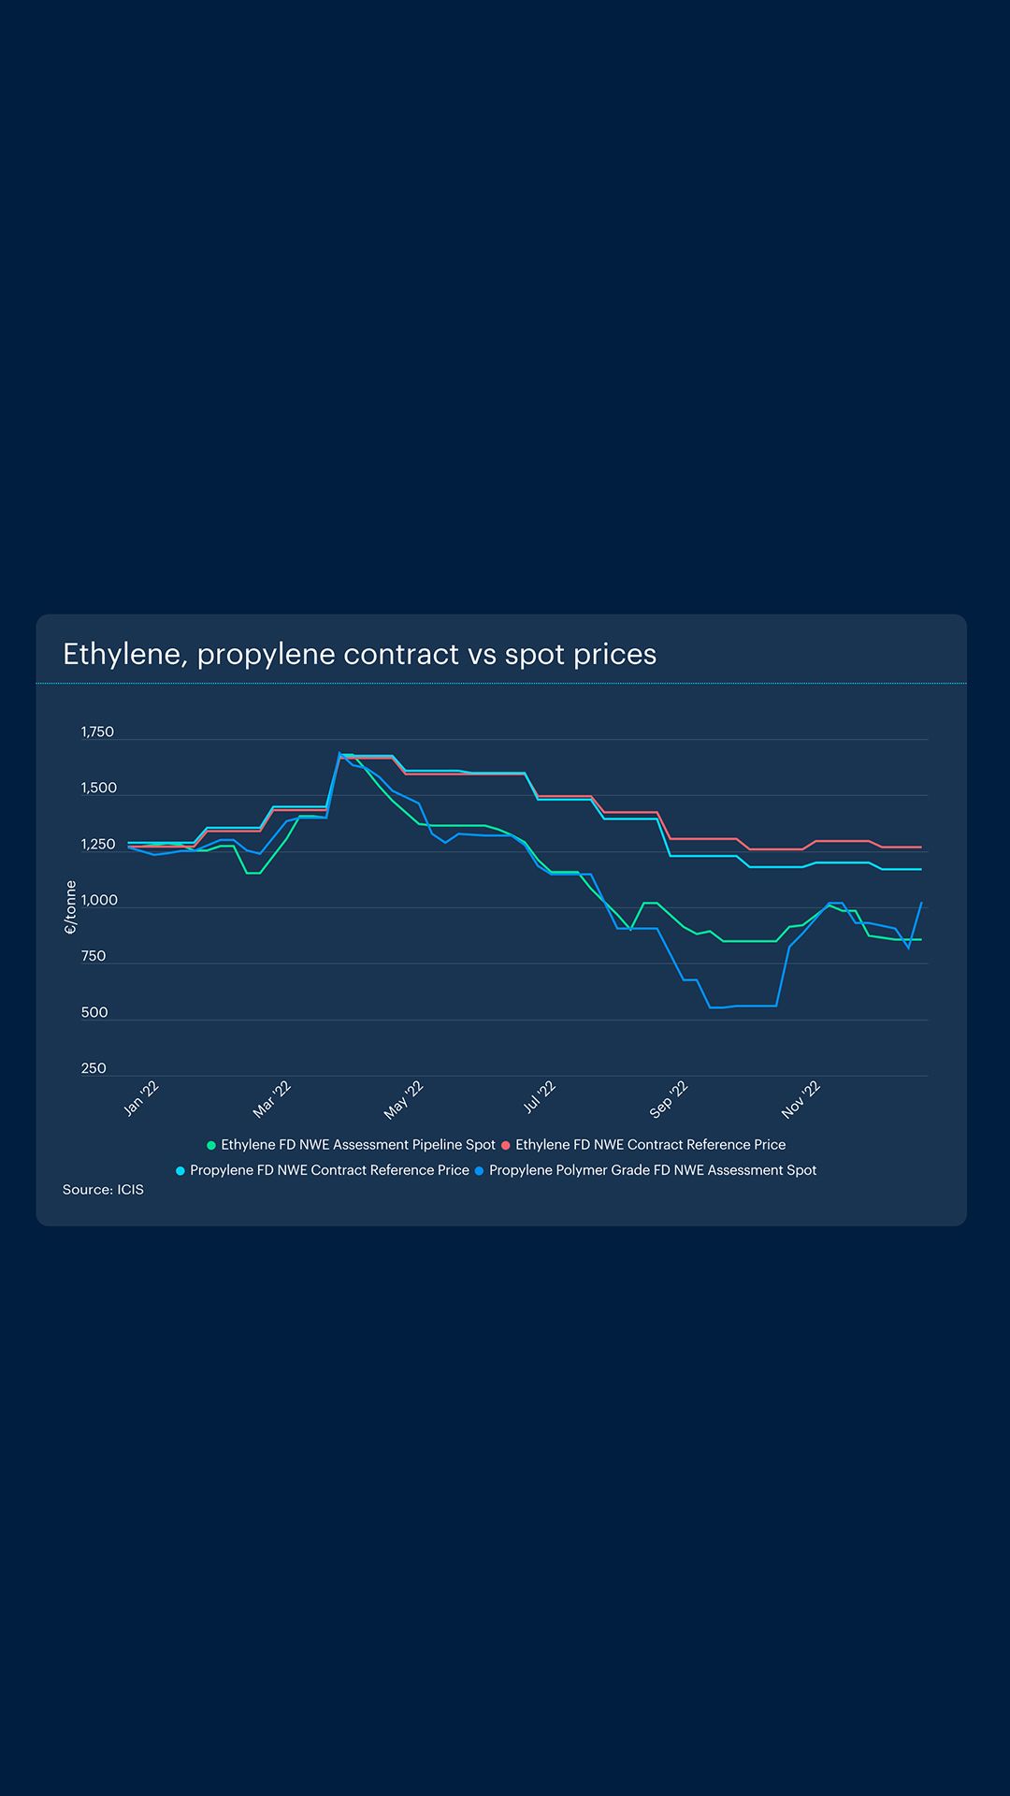The height and width of the screenshot is (1796, 1010).
Task: Click the red Ethylene Contract Reference legend dot
Action: click(506, 1145)
